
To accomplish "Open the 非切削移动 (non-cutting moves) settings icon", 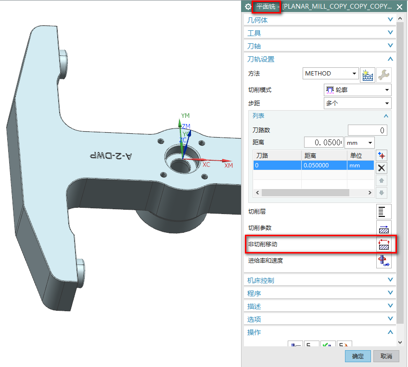I will click(x=383, y=244).
